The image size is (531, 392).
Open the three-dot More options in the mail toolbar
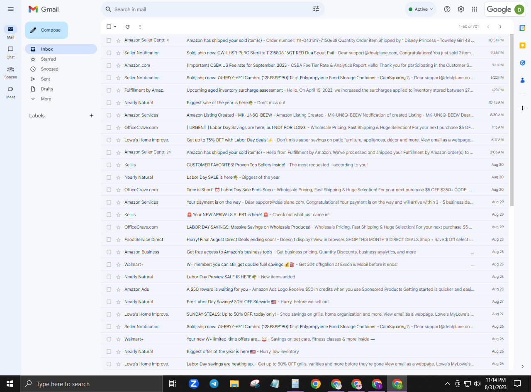click(140, 27)
